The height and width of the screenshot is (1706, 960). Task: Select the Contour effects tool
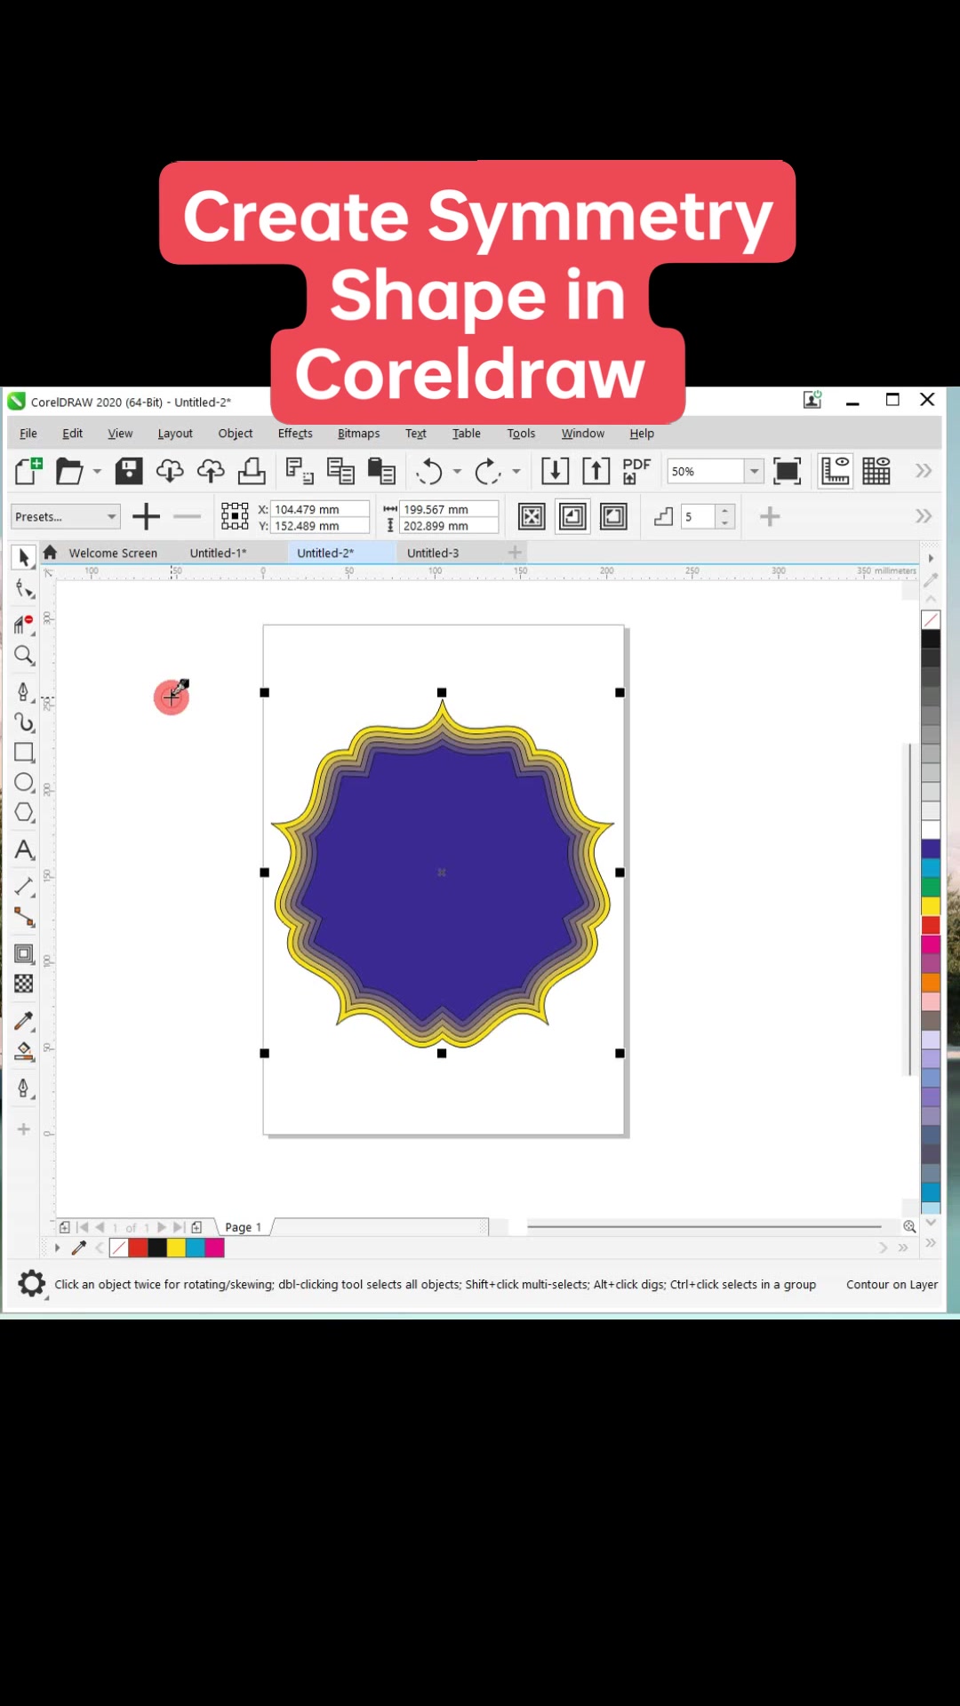coord(24,954)
